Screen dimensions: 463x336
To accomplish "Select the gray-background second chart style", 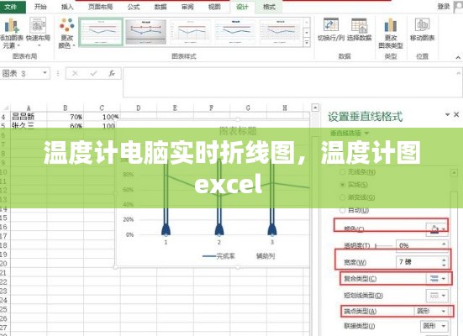I will pyautogui.click(x=146, y=32).
